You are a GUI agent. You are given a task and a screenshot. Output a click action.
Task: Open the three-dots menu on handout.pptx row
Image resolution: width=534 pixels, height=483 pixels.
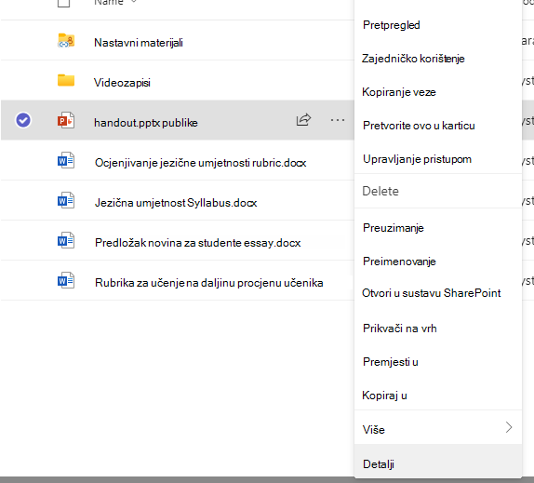(x=338, y=120)
